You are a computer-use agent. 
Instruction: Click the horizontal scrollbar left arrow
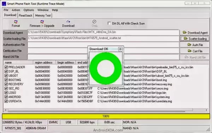click(6, 110)
